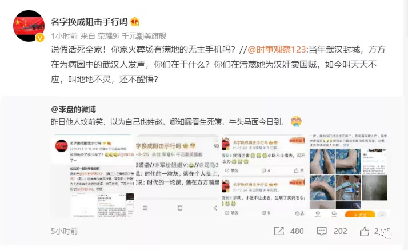Click the username 名字换成阻击手行吗

point(89,22)
